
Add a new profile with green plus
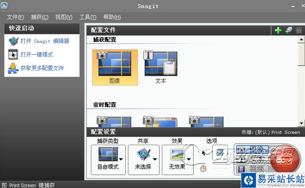[278, 30]
